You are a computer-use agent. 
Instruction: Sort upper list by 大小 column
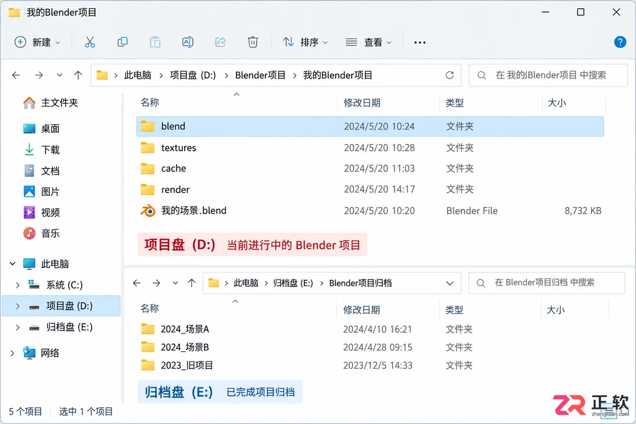click(x=557, y=103)
